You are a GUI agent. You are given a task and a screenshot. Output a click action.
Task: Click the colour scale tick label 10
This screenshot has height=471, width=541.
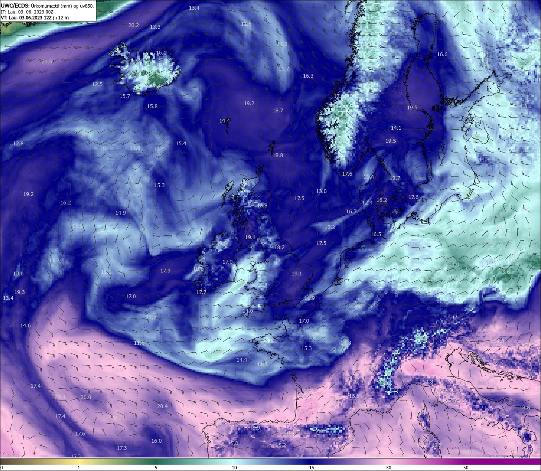tap(234, 468)
